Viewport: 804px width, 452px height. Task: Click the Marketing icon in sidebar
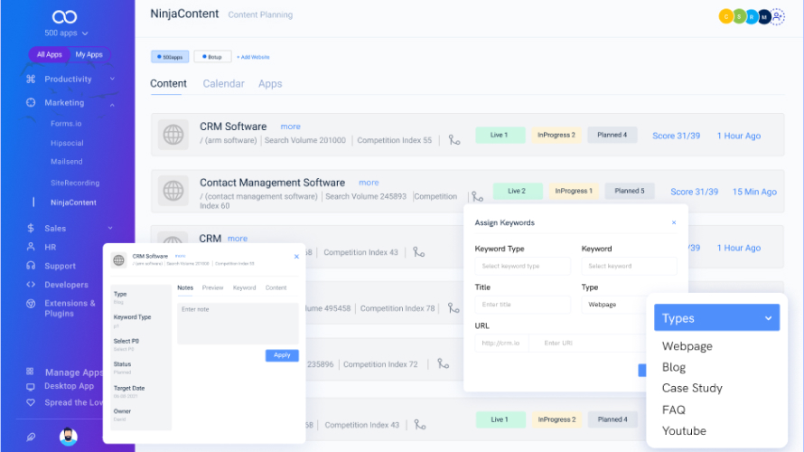click(31, 103)
